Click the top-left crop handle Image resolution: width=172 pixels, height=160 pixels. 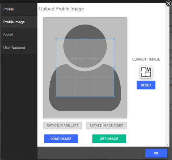(x=56, y=39)
